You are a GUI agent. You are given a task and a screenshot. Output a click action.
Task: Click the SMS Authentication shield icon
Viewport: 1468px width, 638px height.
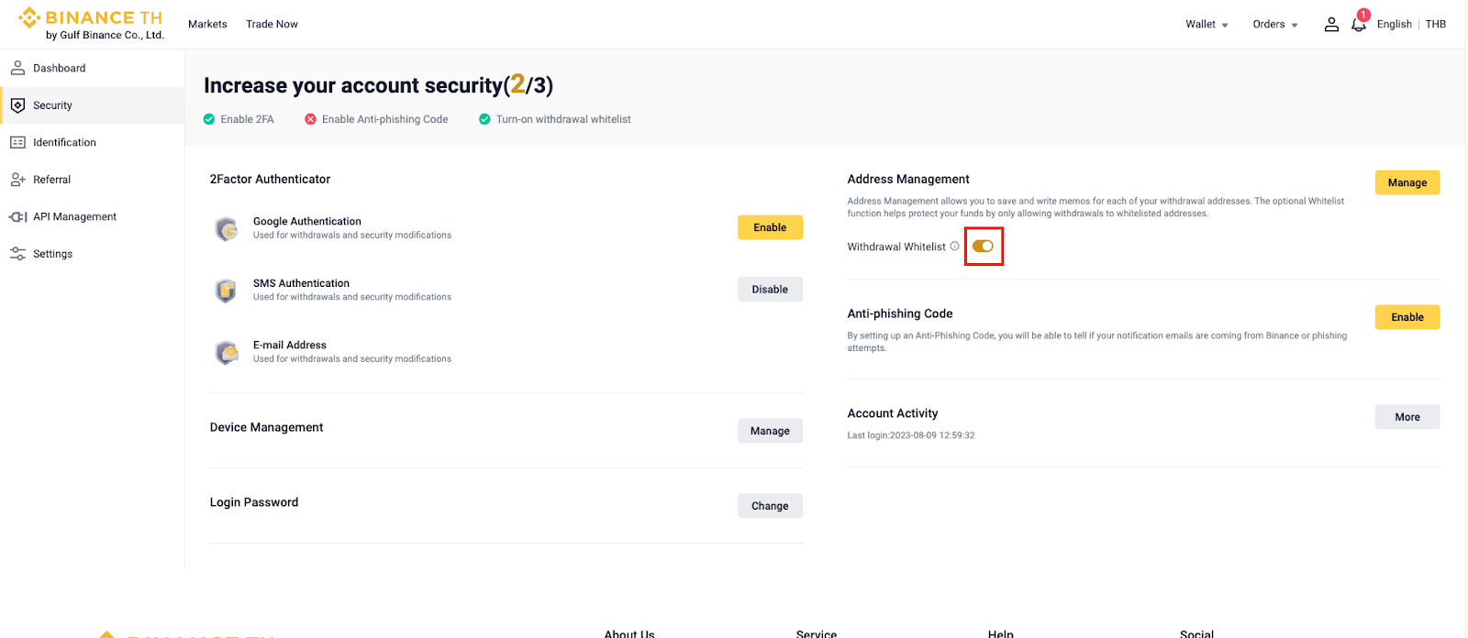(227, 291)
